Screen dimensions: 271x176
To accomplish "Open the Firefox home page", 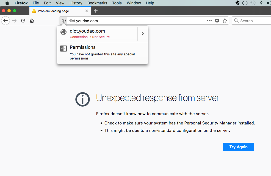I will tap(32, 21).
